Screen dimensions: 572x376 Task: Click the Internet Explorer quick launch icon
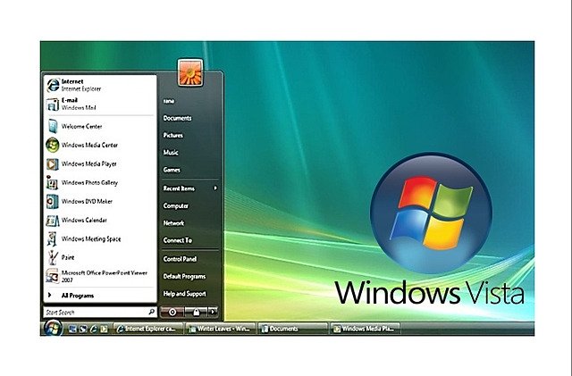[x=93, y=329]
